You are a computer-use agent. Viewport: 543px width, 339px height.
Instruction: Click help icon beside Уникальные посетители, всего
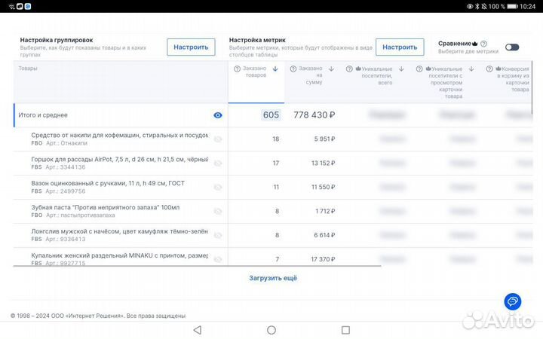tap(349, 69)
